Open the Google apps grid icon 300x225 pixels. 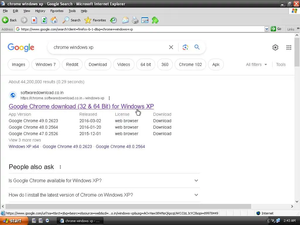pyautogui.click(x=289, y=47)
